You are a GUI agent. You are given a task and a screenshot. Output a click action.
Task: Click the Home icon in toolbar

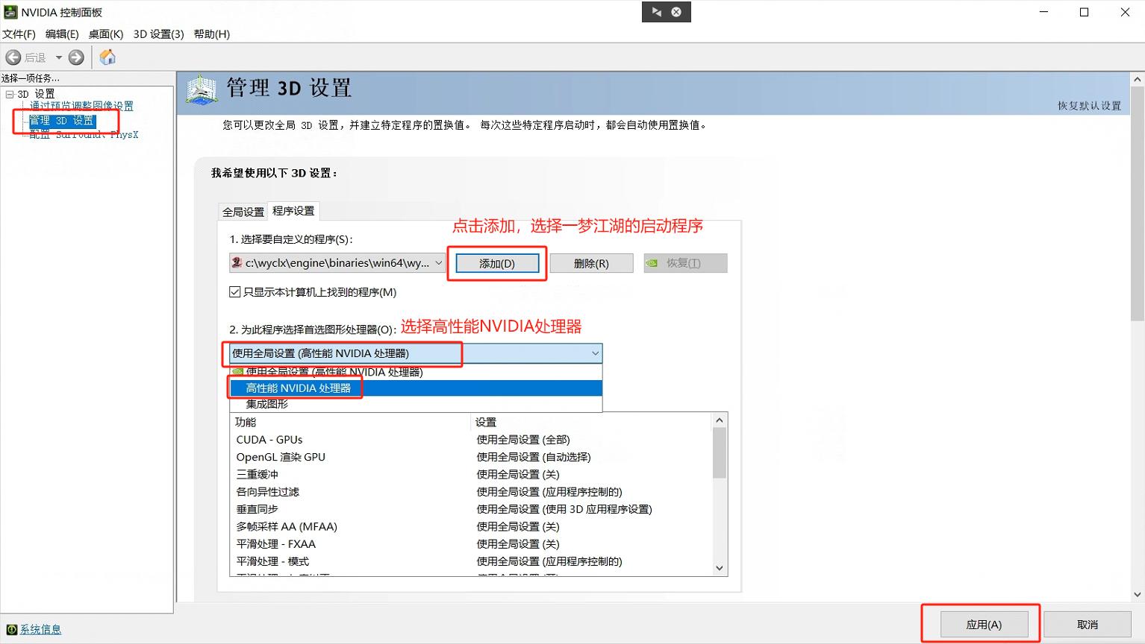coord(107,57)
